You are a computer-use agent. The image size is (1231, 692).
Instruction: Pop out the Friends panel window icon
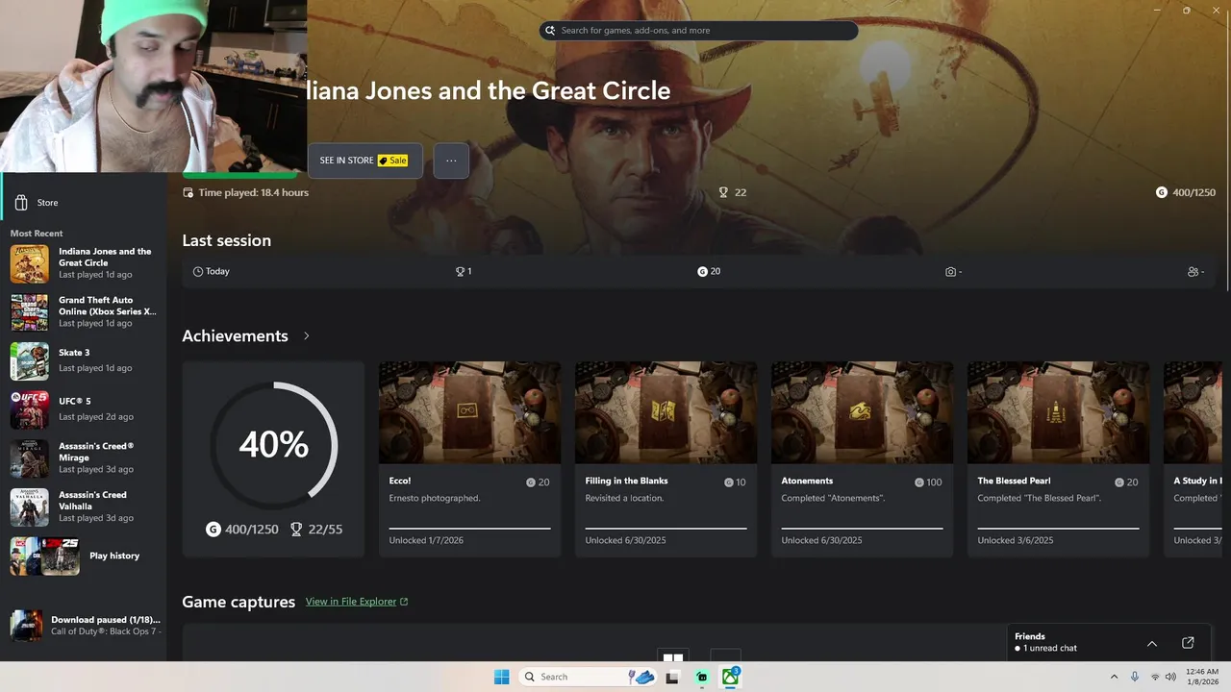coord(1188,643)
